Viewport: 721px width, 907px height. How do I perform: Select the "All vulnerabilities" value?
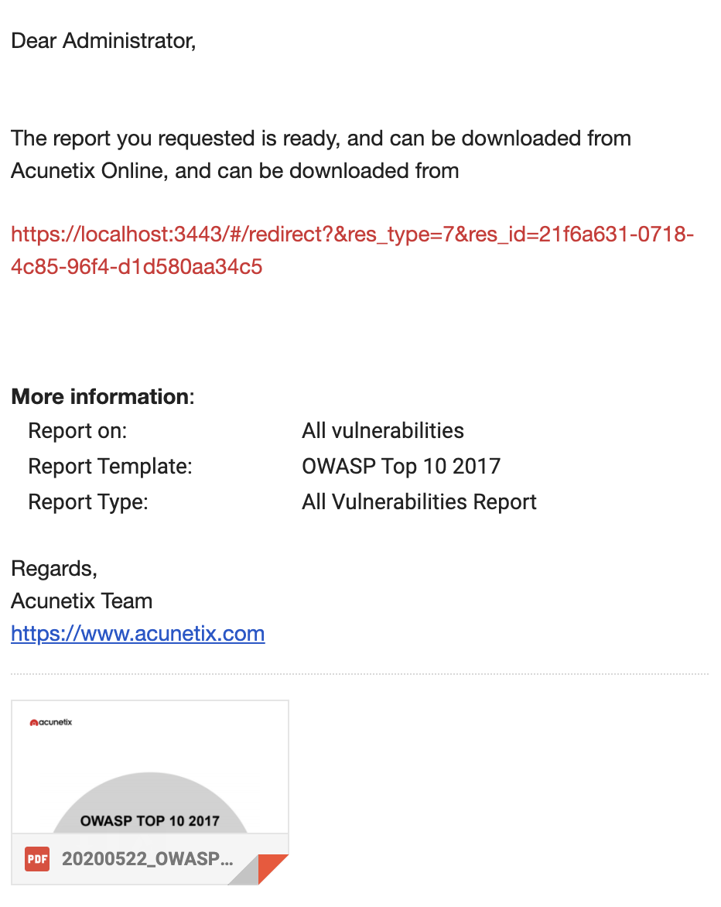click(x=383, y=431)
